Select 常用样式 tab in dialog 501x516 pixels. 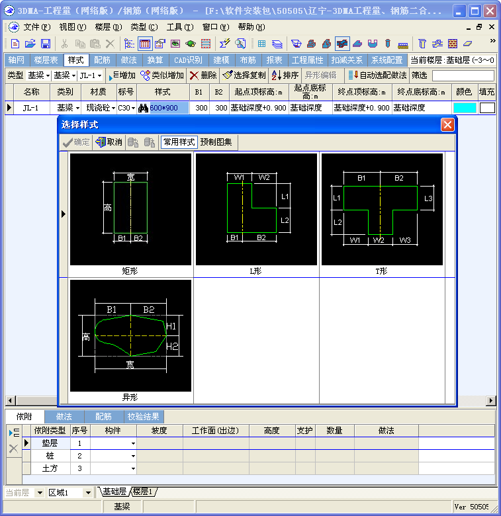[179, 142]
